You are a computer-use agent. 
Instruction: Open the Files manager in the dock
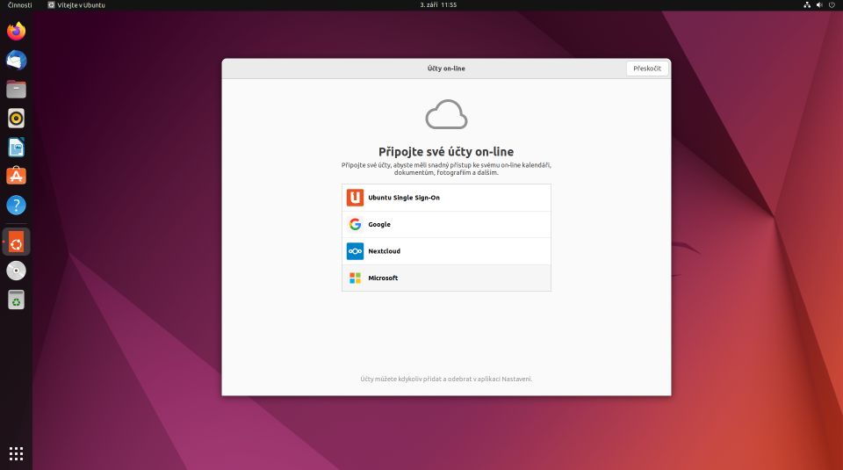point(16,90)
